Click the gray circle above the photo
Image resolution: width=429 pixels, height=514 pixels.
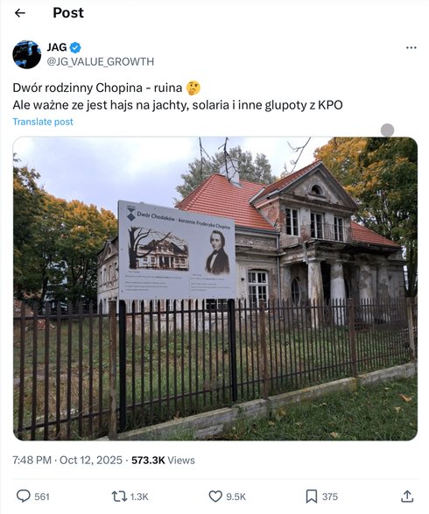(x=387, y=130)
